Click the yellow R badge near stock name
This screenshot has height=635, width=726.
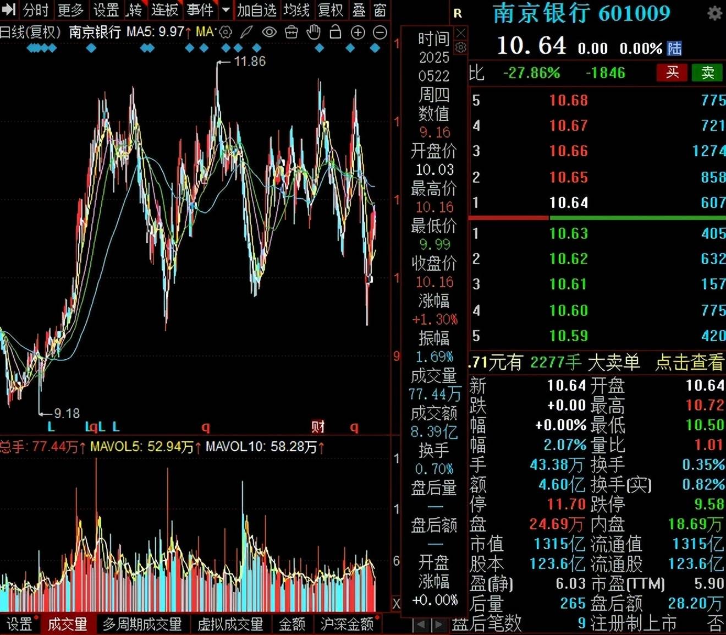click(x=458, y=14)
